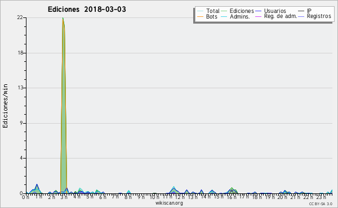Click the magenta Reg. de adm. legend line

[x=258, y=16]
